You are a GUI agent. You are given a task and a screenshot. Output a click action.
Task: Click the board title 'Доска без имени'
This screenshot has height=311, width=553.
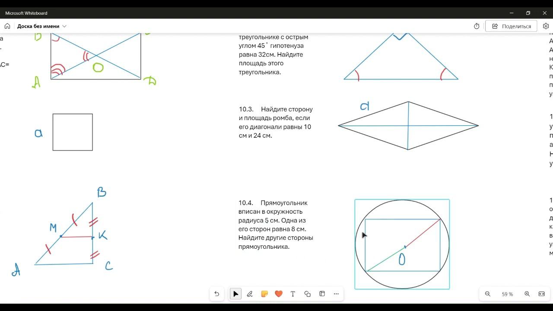click(38, 26)
